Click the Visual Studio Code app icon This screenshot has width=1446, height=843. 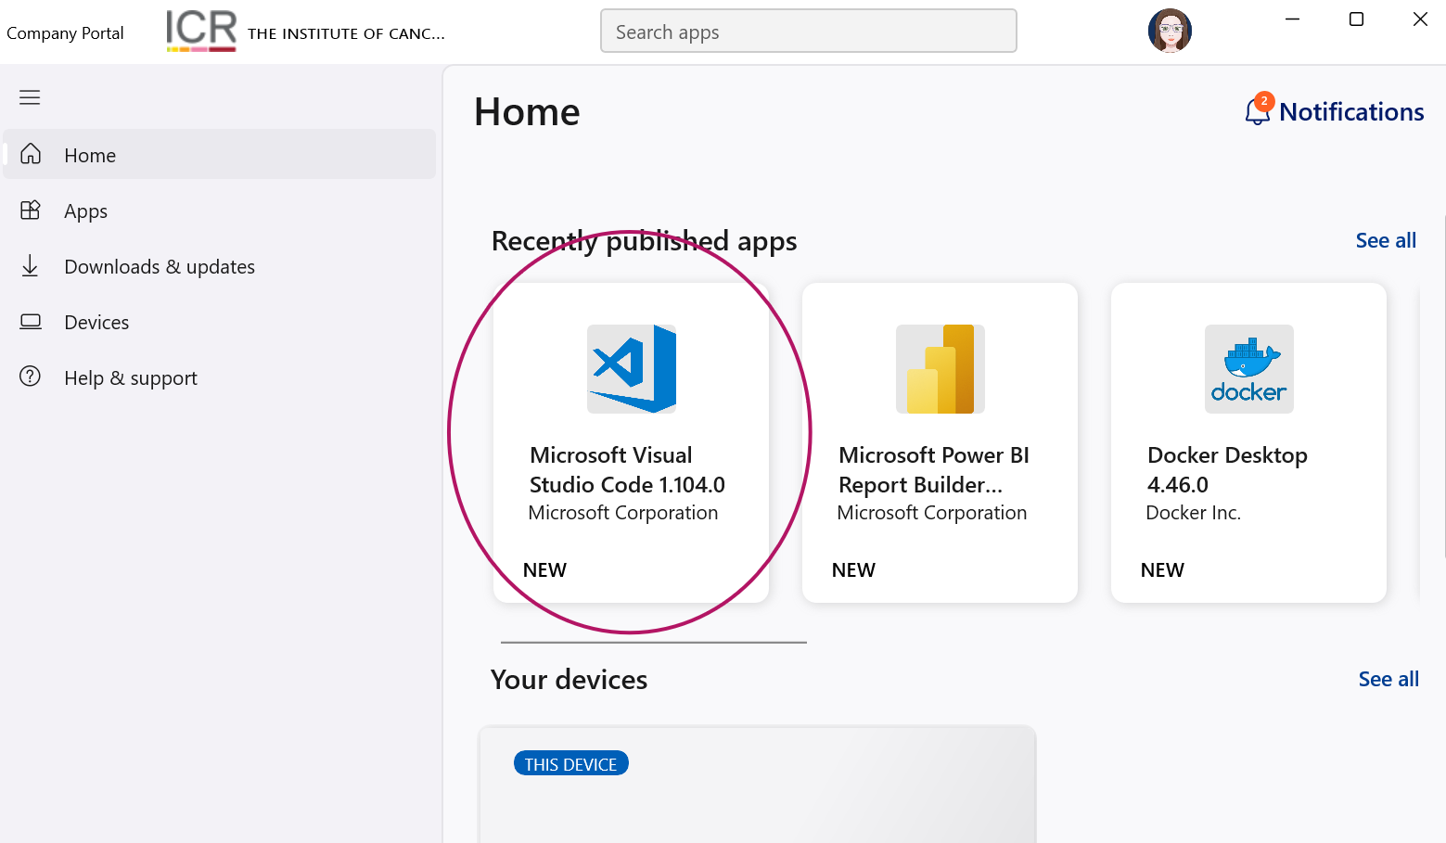[x=632, y=369]
